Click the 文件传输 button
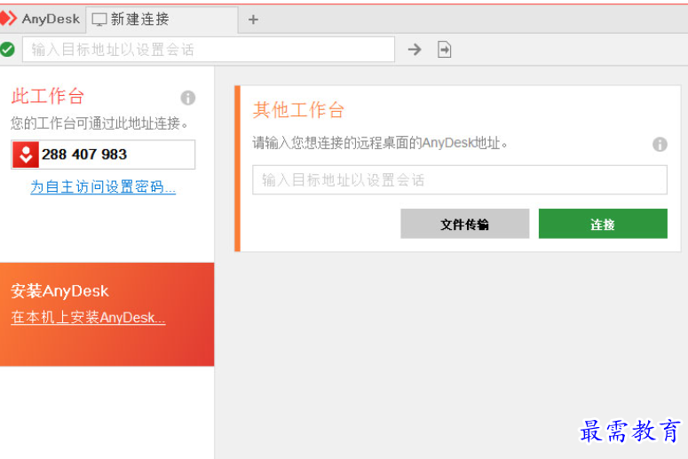 464,224
